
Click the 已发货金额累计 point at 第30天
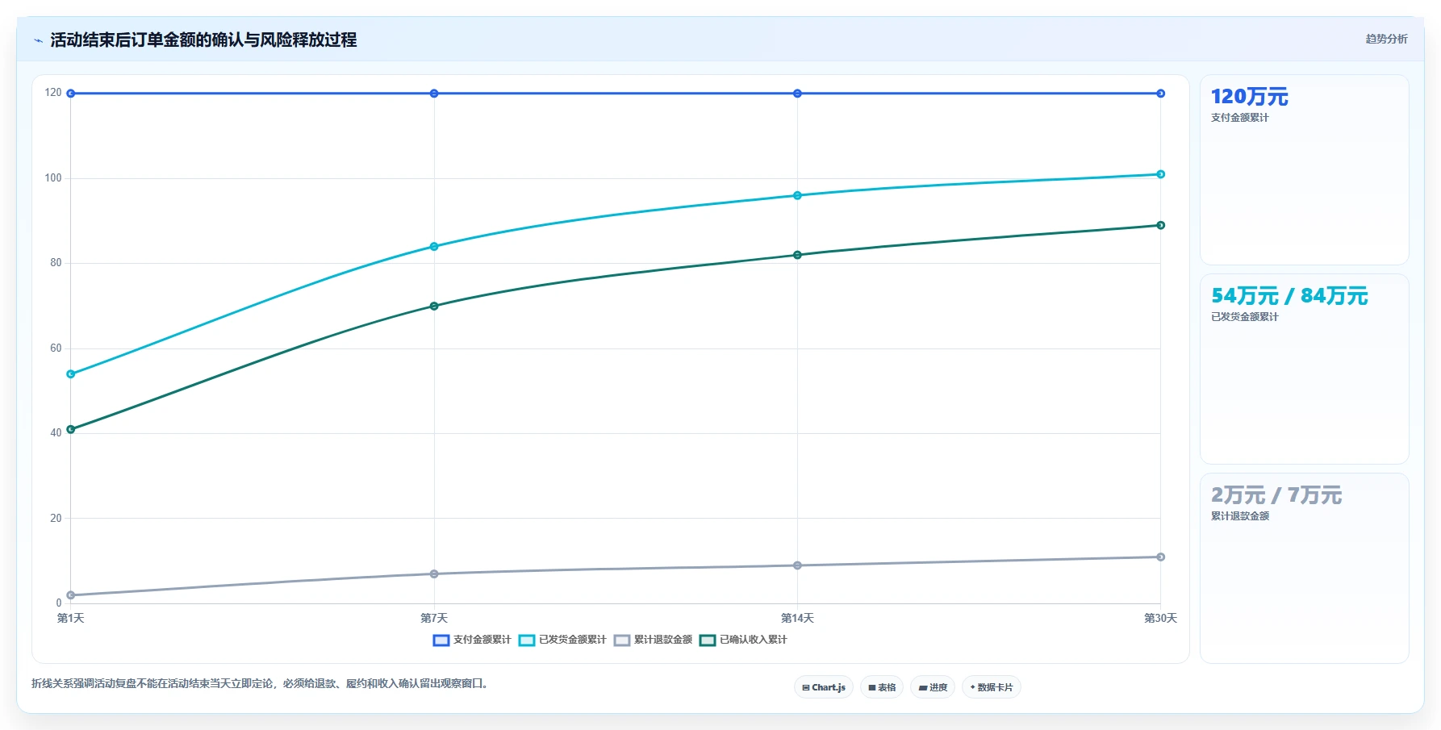coord(1160,174)
